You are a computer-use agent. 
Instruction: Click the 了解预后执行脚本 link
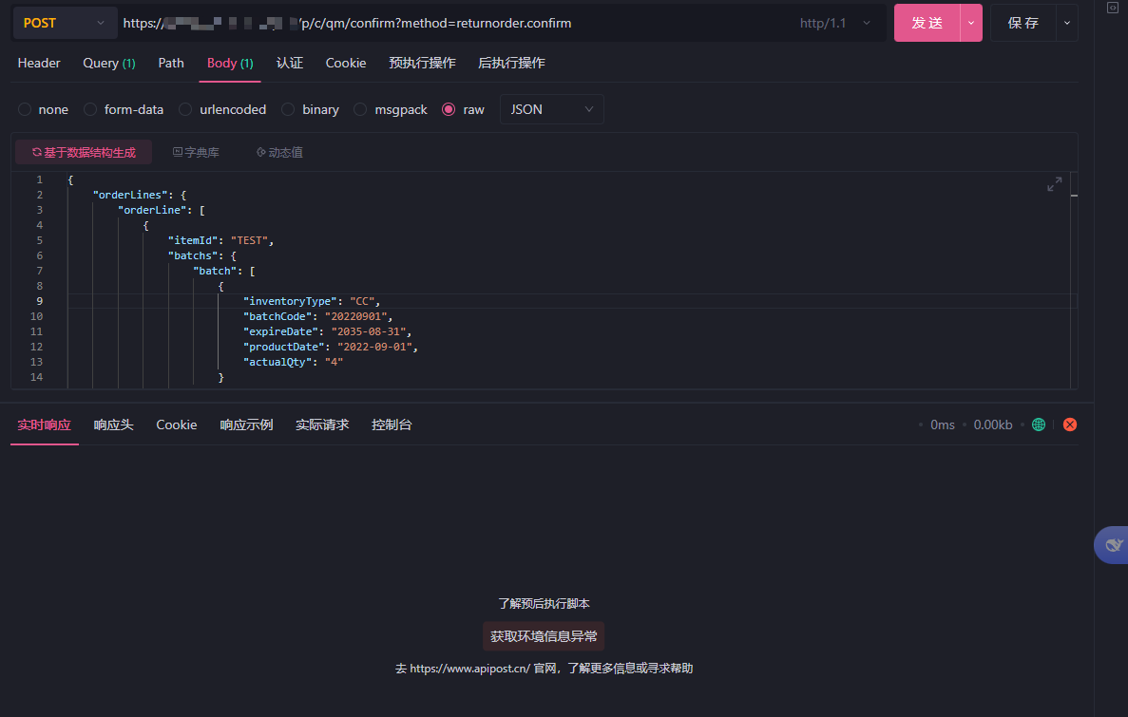(x=544, y=603)
